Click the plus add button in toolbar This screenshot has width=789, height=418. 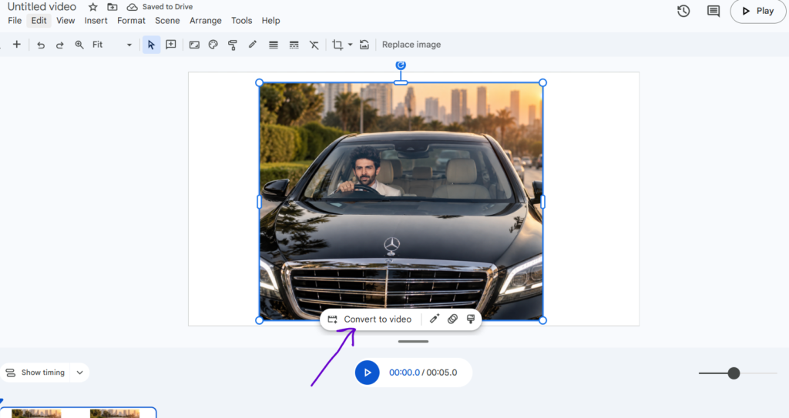(x=17, y=45)
